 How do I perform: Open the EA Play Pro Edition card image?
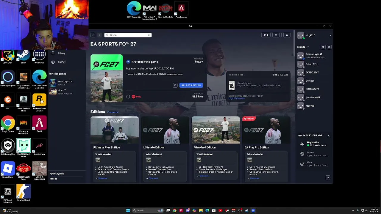coord(266,130)
